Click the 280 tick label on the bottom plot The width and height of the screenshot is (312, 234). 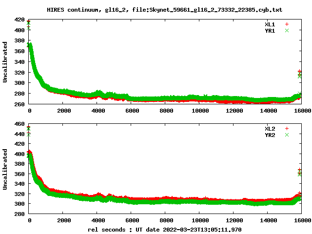coord(19,214)
